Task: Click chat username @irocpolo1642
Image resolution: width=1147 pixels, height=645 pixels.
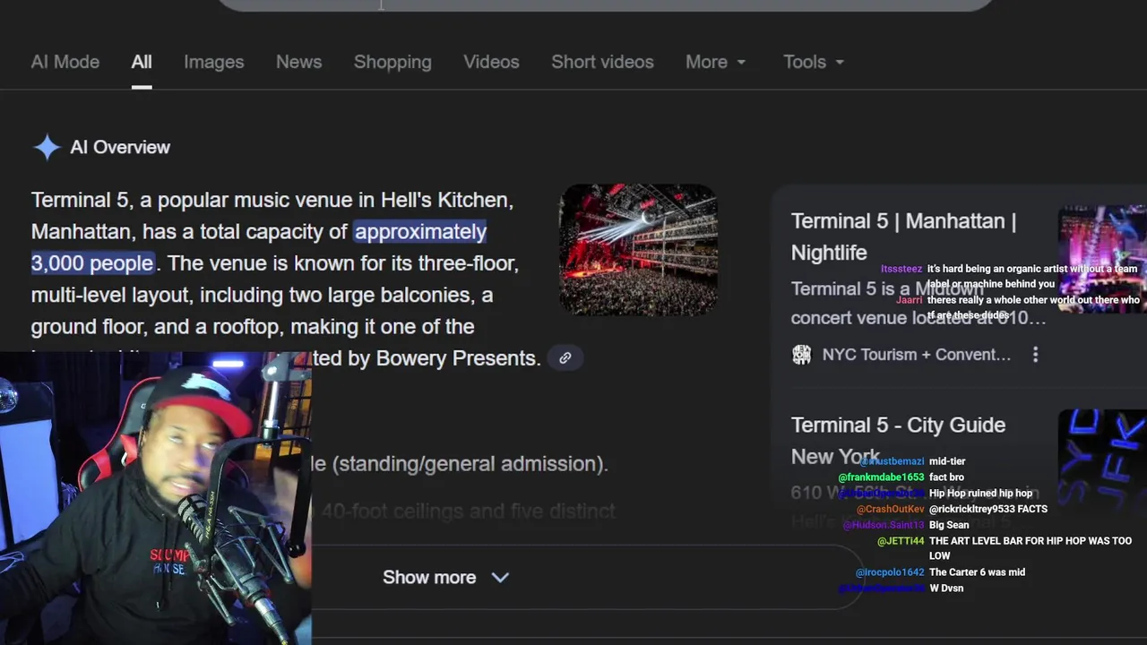Action: pos(890,572)
